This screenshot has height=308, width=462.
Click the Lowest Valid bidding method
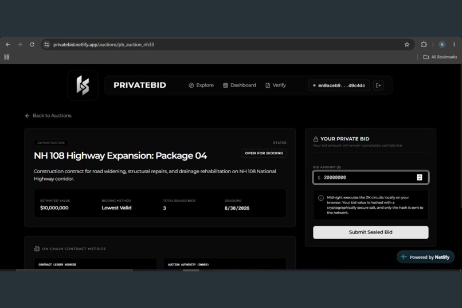point(116,208)
